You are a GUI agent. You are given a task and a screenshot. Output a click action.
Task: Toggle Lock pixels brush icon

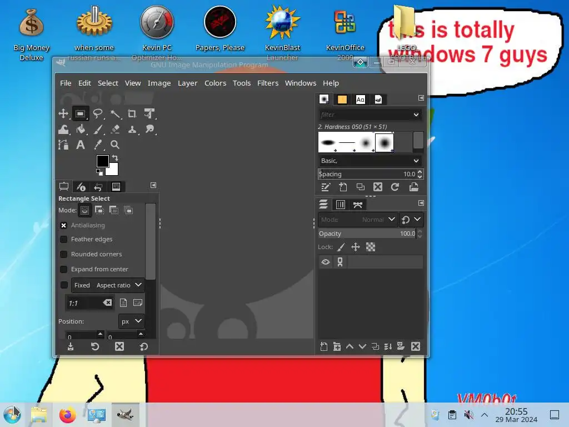tap(341, 247)
